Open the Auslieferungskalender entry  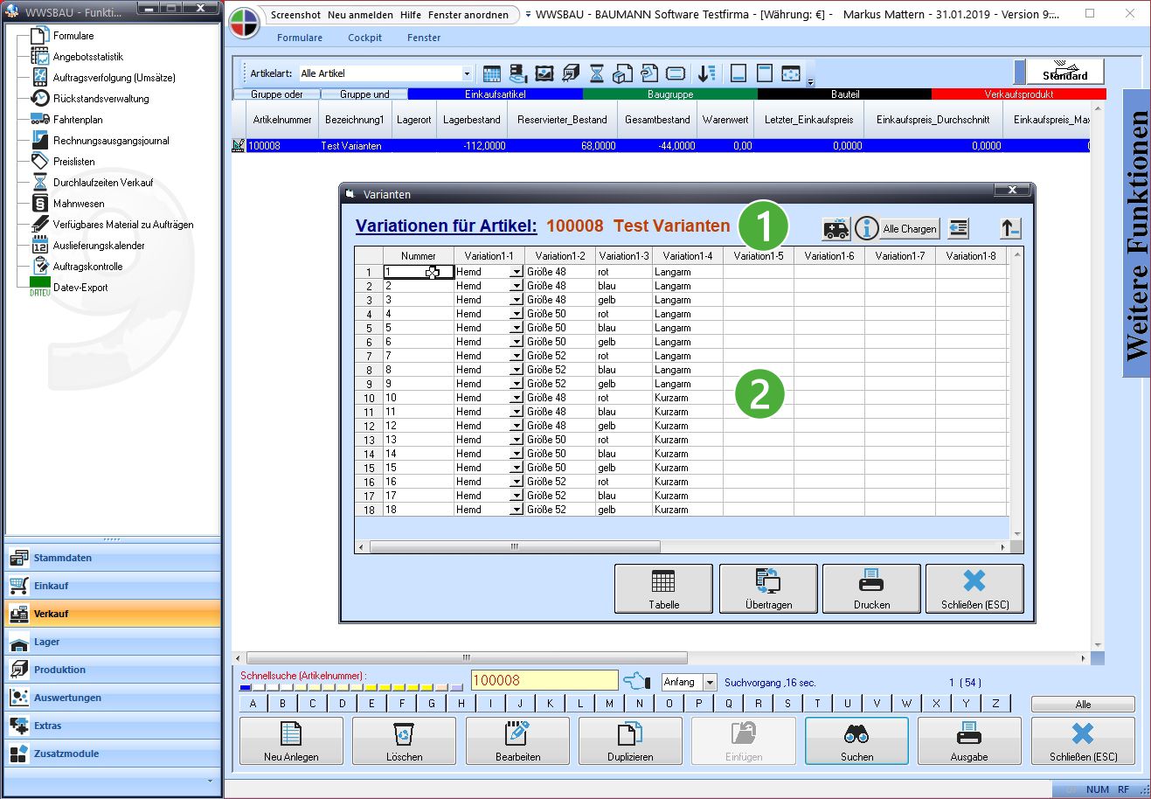(99, 246)
